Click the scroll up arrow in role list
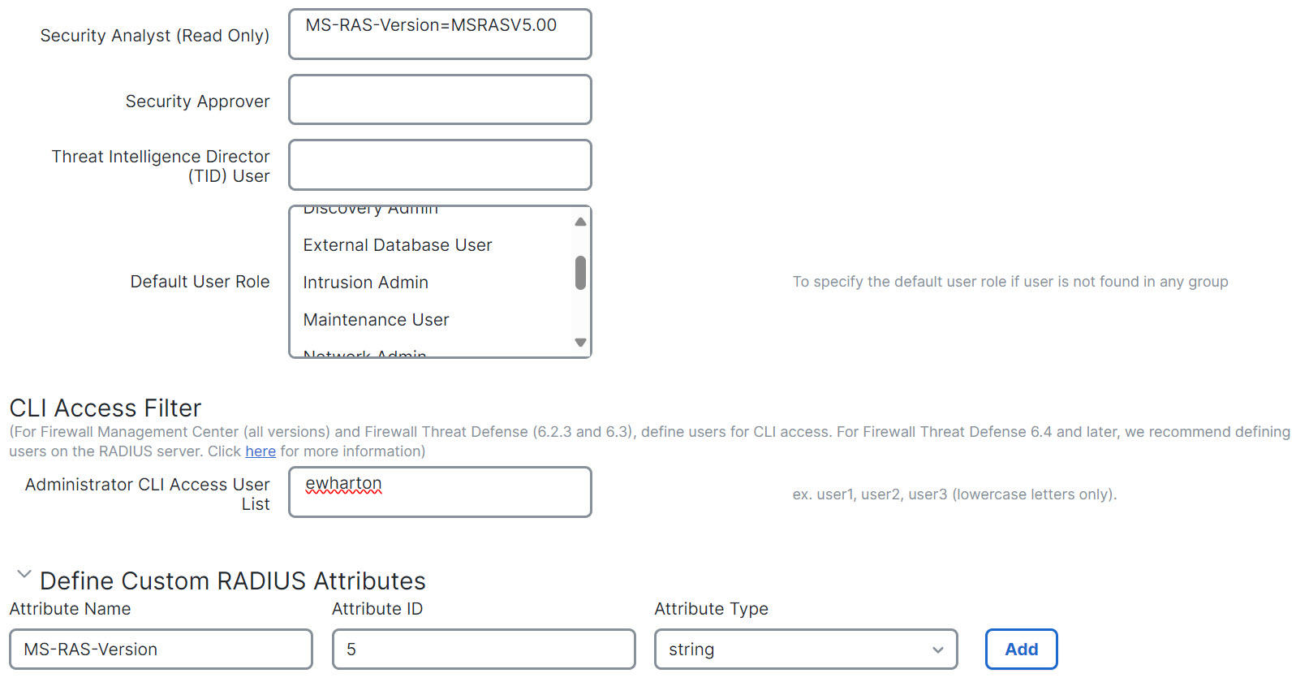Screen dimensions: 1296x682 point(580,222)
